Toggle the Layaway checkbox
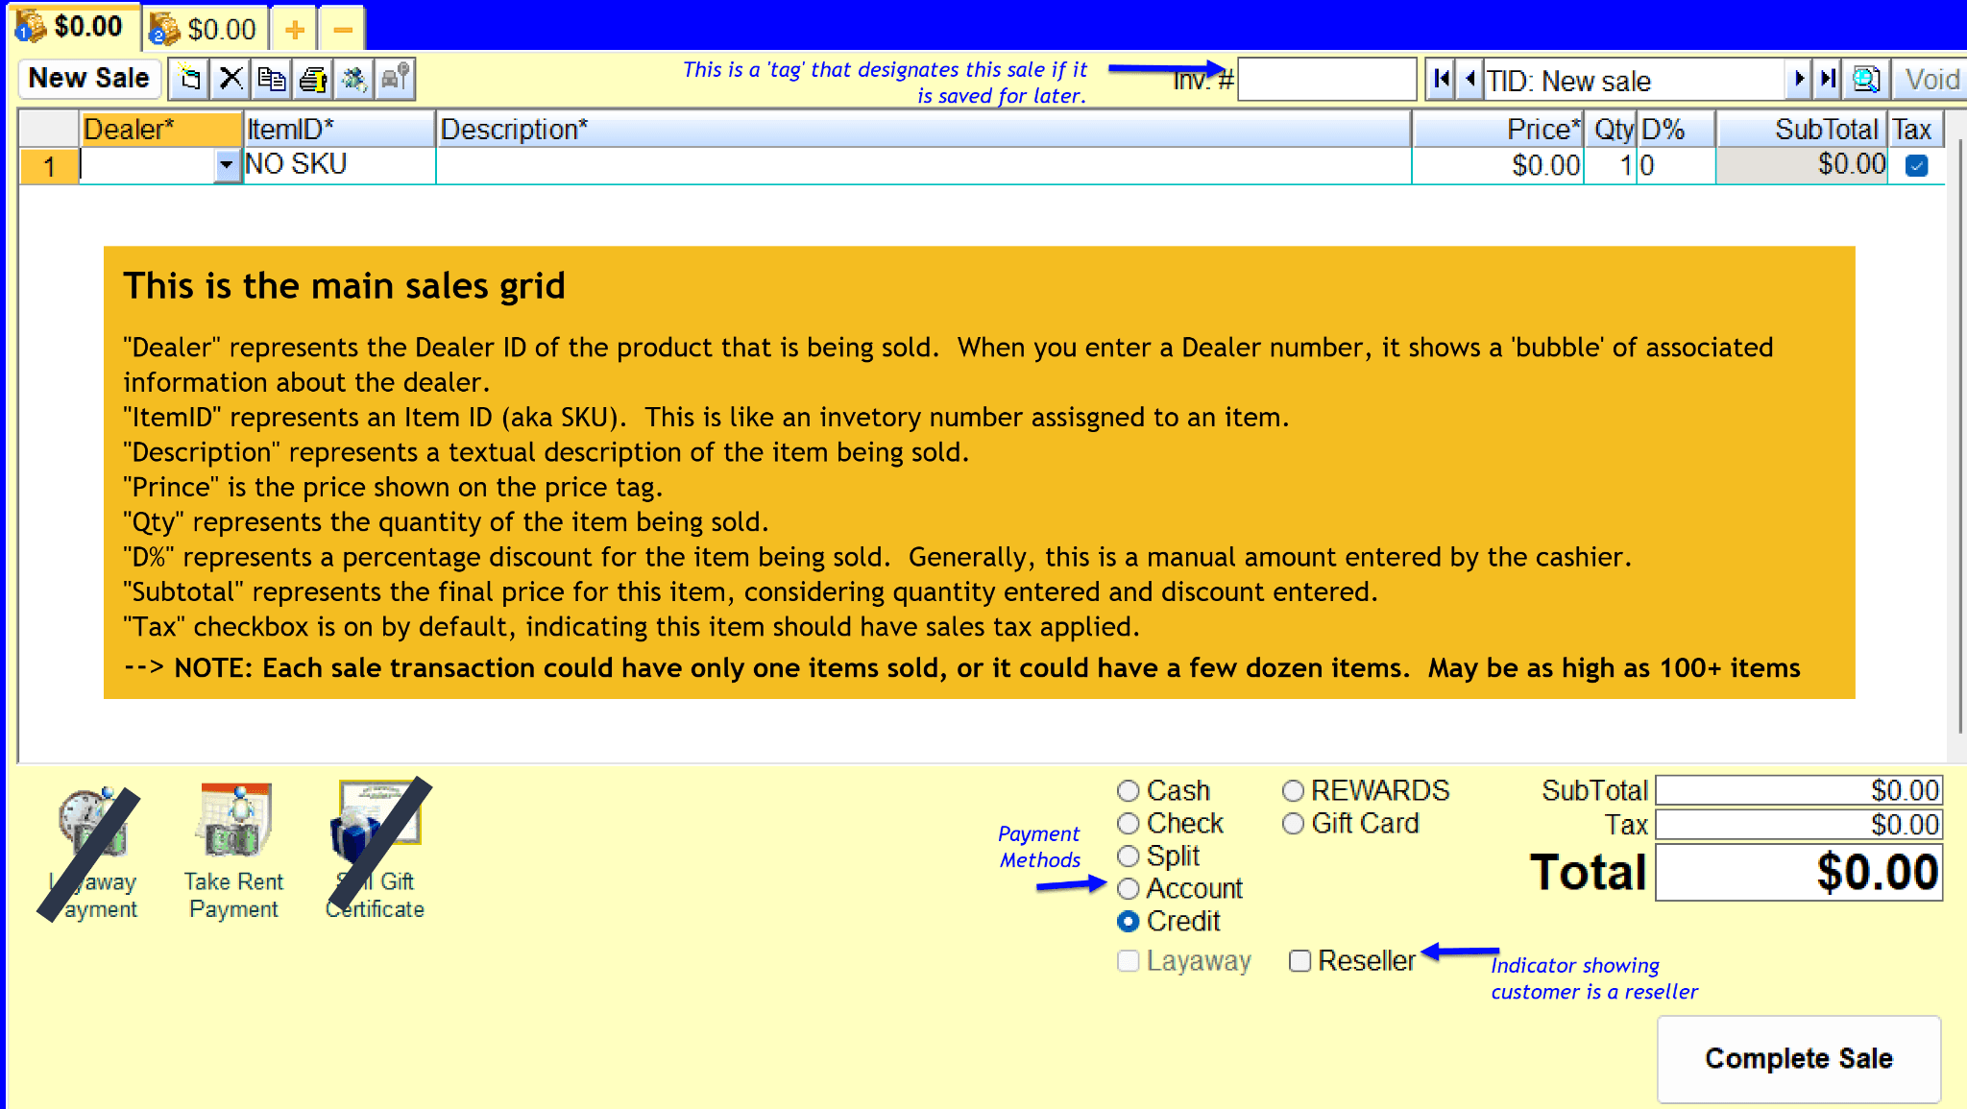The image size is (1967, 1109). coord(1129,961)
